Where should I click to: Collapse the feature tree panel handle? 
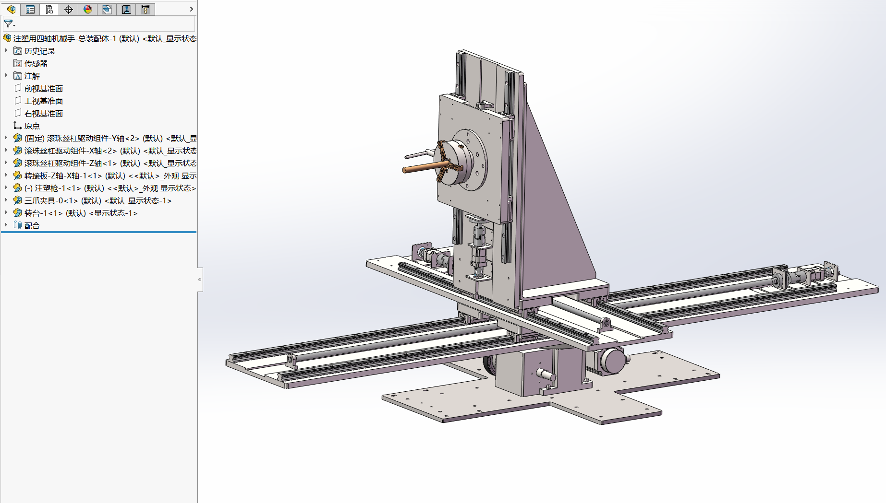(x=200, y=280)
